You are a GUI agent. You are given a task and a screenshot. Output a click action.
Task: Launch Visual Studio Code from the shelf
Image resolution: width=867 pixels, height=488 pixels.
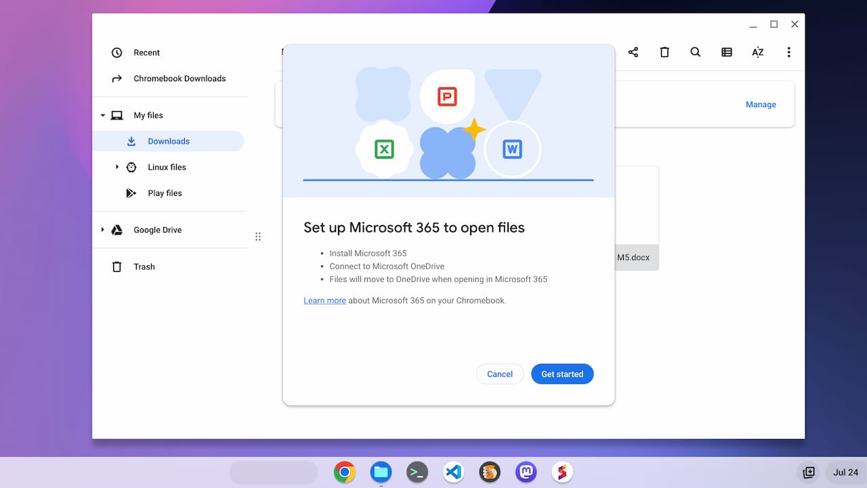(x=453, y=472)
